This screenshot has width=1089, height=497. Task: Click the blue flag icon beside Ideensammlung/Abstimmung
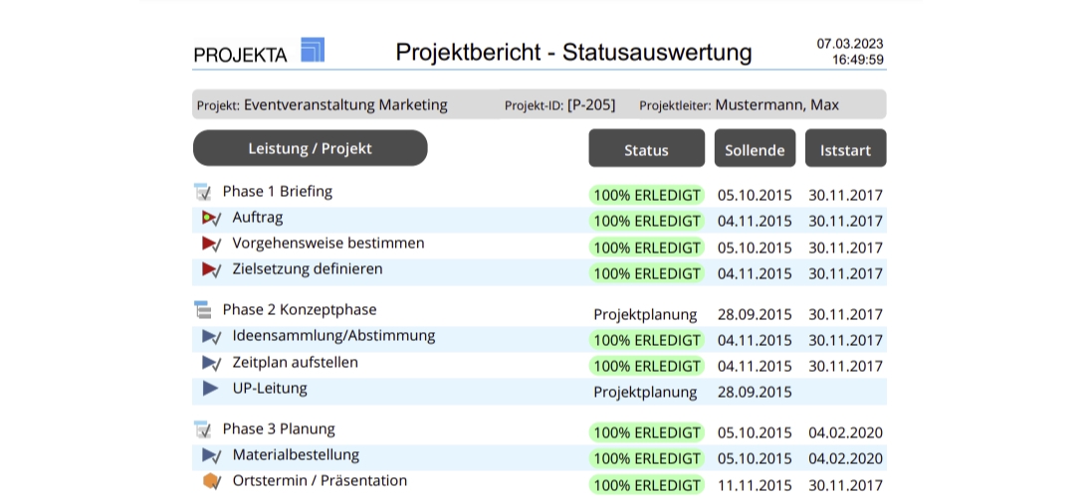click(x=211, y=336)
